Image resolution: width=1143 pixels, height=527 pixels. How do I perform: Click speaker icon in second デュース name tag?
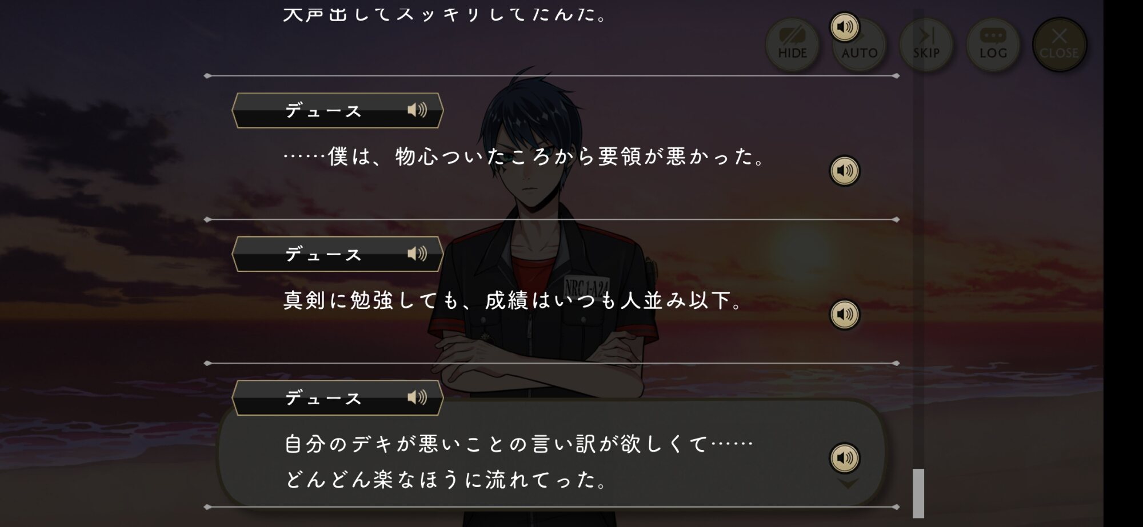coord(417,254)
